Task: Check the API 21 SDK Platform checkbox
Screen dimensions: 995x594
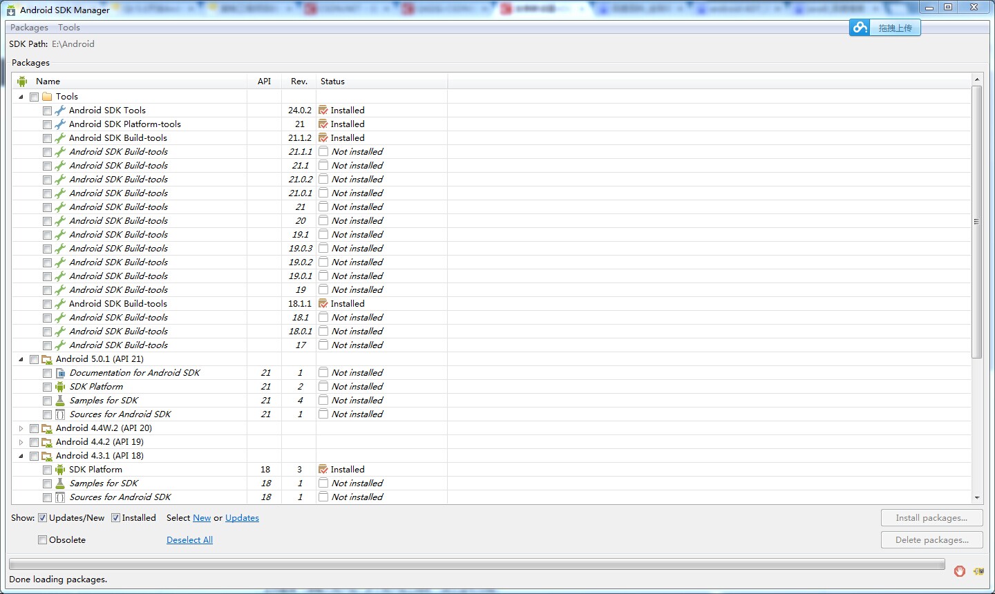Action: point(47,387)
